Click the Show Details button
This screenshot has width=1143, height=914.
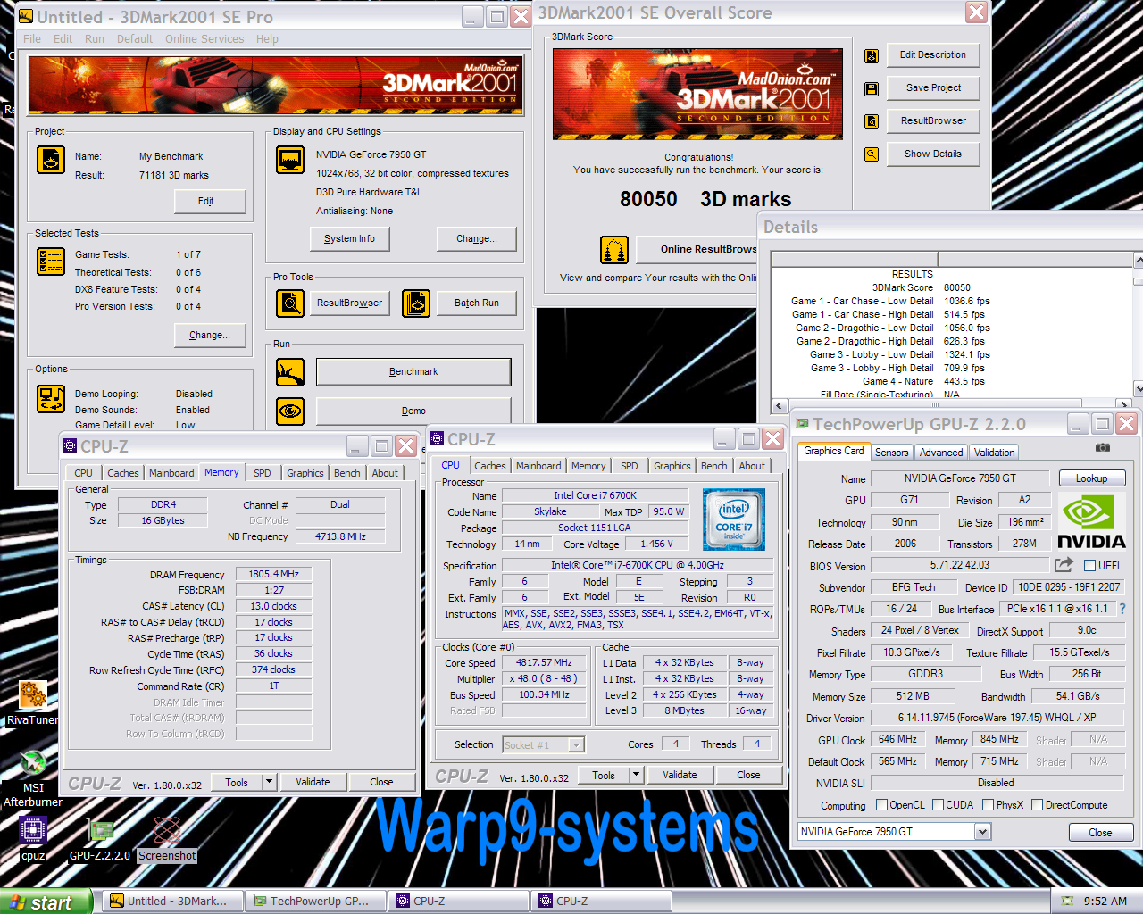(x=933, y=154)
